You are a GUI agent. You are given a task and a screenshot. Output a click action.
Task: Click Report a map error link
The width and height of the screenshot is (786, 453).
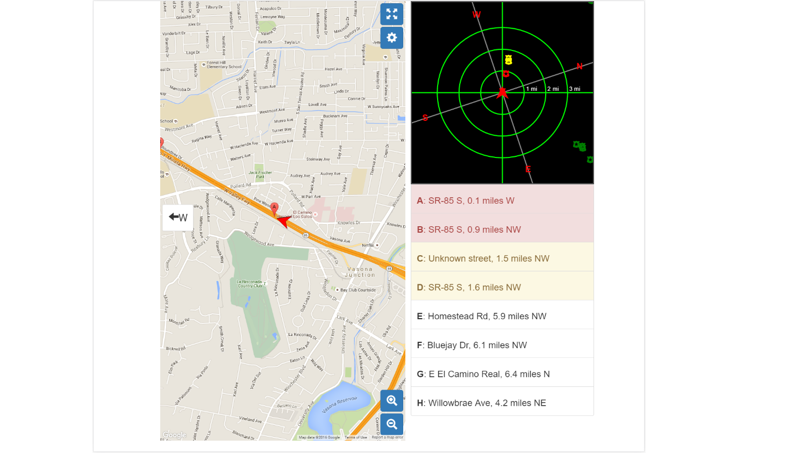pyautogui.click(x=387, y=437)
